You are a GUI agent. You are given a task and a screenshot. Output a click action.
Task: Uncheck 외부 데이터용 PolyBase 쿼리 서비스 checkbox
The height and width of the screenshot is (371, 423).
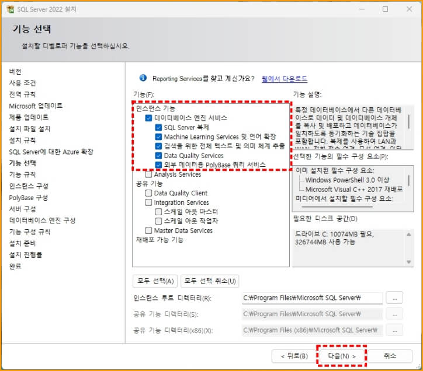158,165
